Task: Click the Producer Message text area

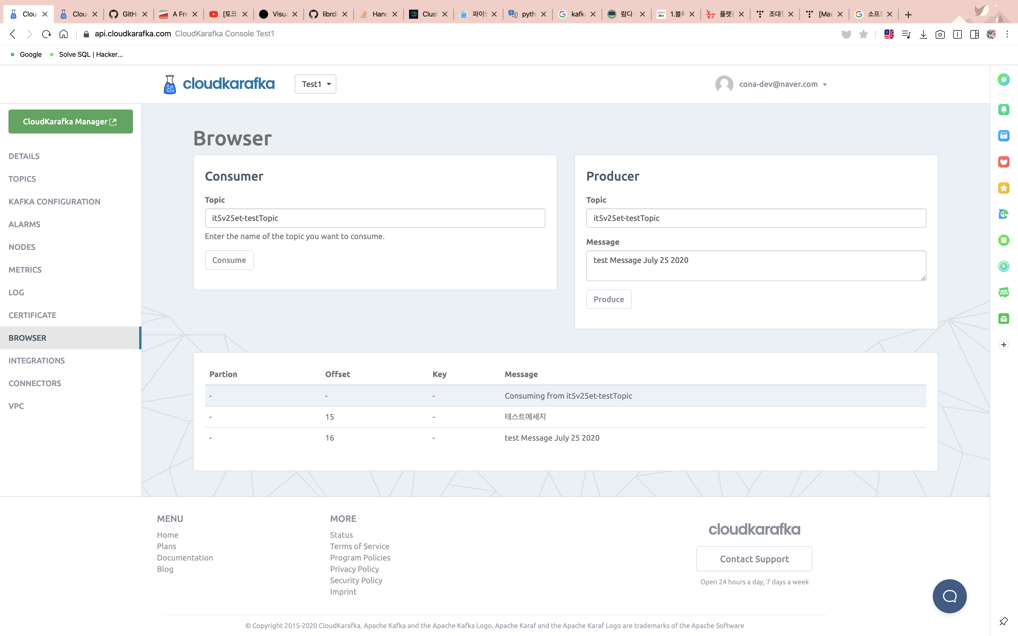Action: click(x=756, y=265)
